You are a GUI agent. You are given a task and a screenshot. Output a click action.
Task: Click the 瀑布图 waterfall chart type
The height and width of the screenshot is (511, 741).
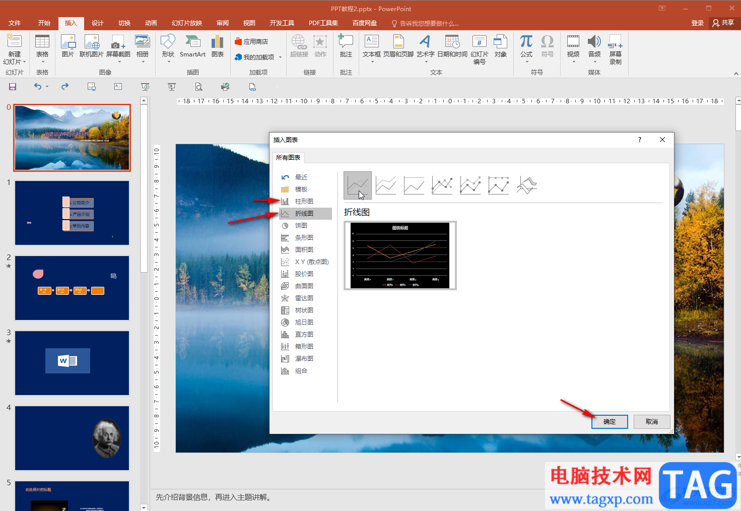[304, 359]
